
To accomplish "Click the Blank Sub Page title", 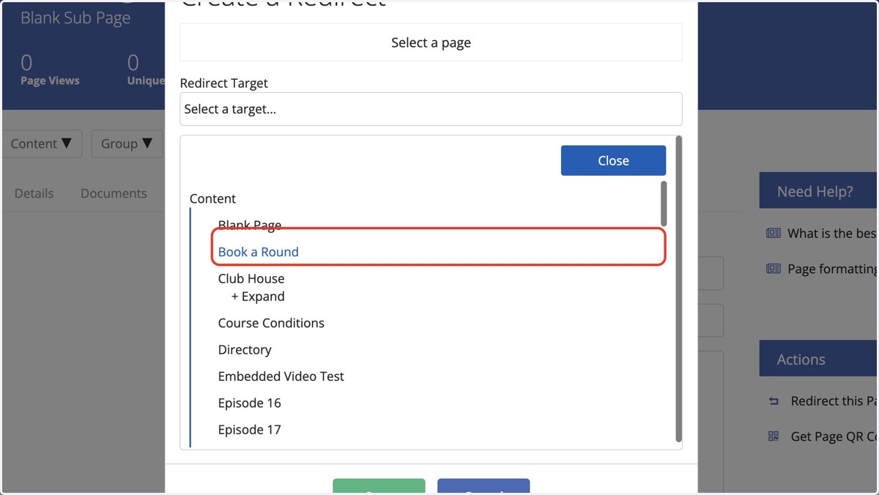I will pyautogui.click(x=75, y=18).
